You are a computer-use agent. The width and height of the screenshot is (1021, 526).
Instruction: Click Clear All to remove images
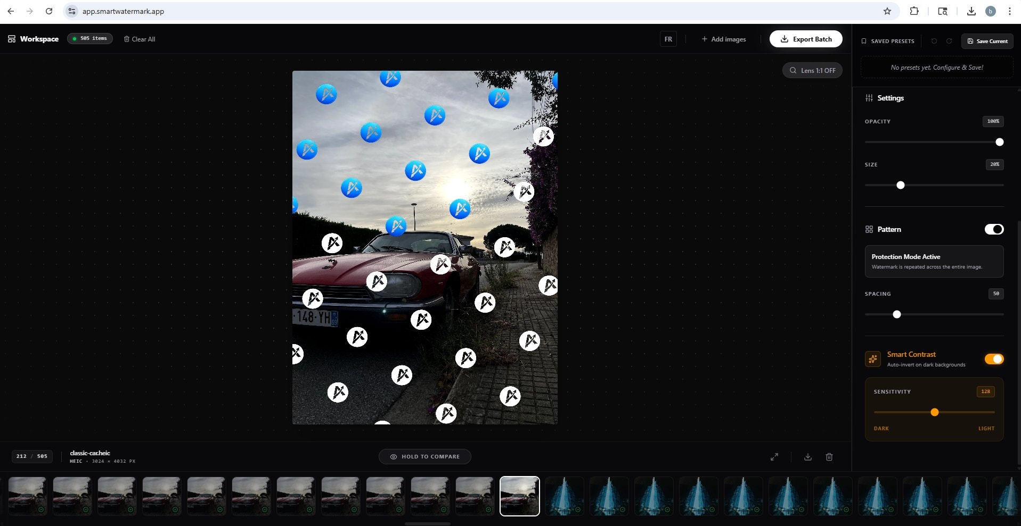140,39
